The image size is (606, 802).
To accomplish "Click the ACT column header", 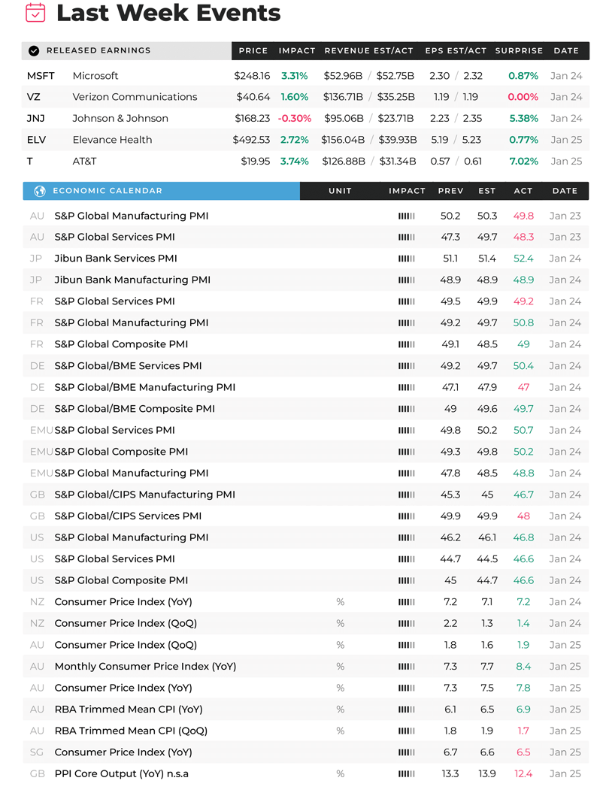I will 523,191.
